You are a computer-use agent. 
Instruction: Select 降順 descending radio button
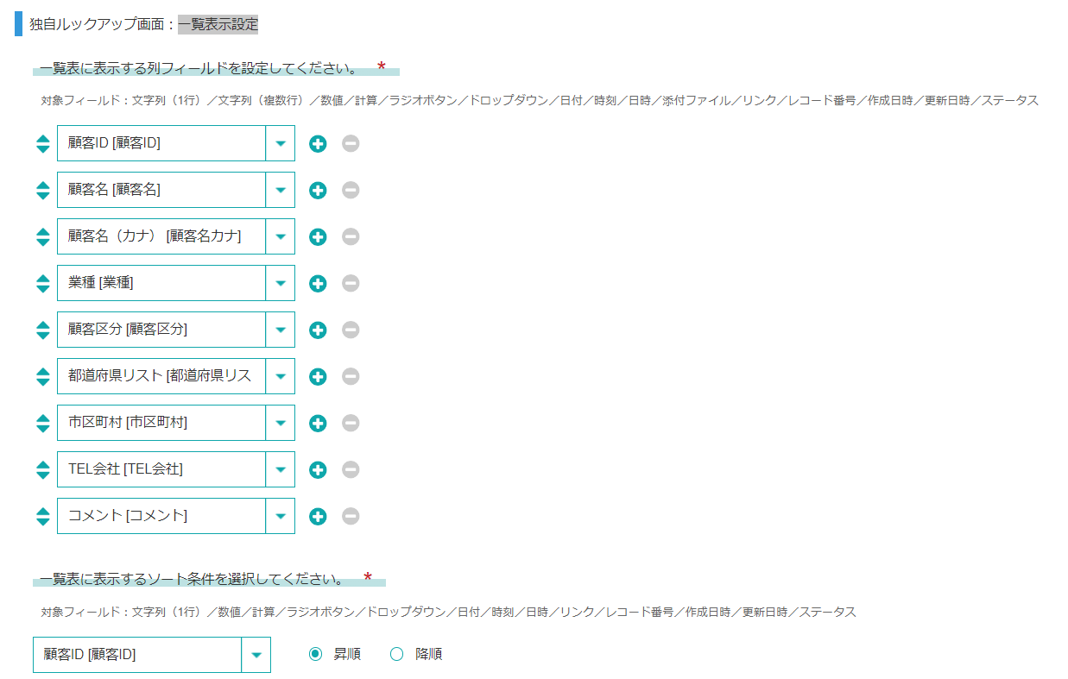coord(397,654)
